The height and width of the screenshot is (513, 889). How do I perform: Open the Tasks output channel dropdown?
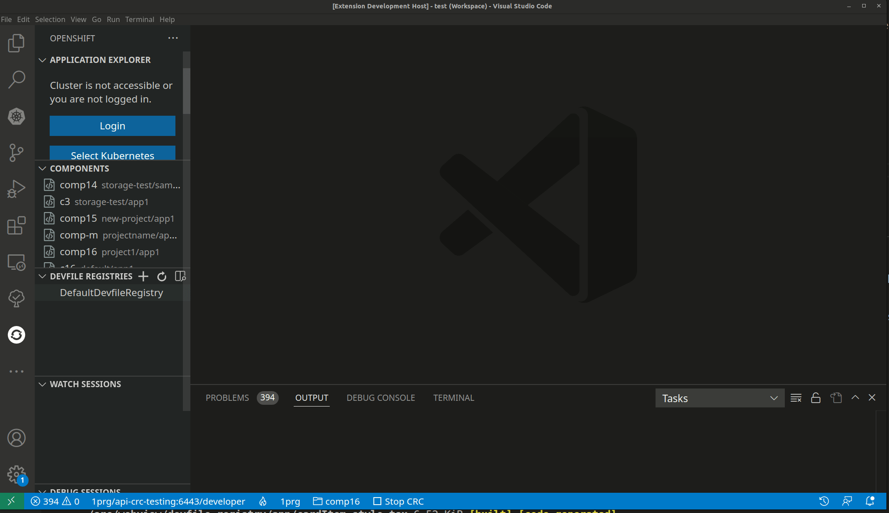pos(720,398)
